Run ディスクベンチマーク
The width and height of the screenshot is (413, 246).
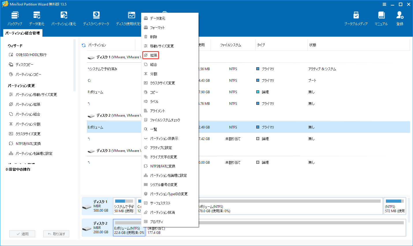96,18
